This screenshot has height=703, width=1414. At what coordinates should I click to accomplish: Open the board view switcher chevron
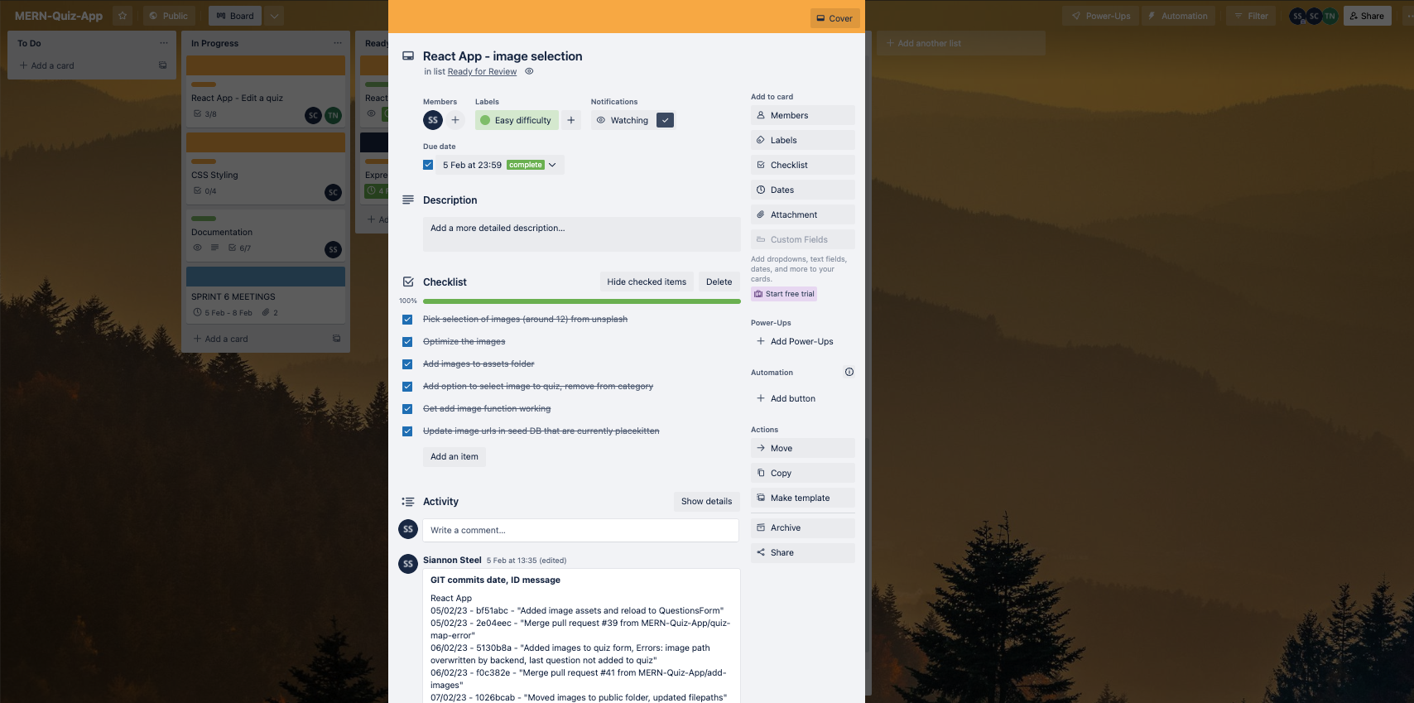click(x=275, y=16)
